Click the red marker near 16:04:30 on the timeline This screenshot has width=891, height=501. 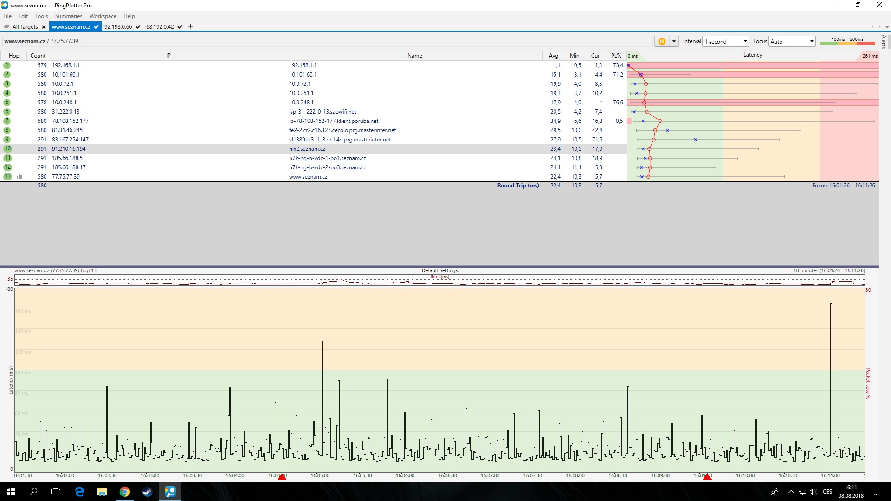pyautogui.click(x=282, y=476)
